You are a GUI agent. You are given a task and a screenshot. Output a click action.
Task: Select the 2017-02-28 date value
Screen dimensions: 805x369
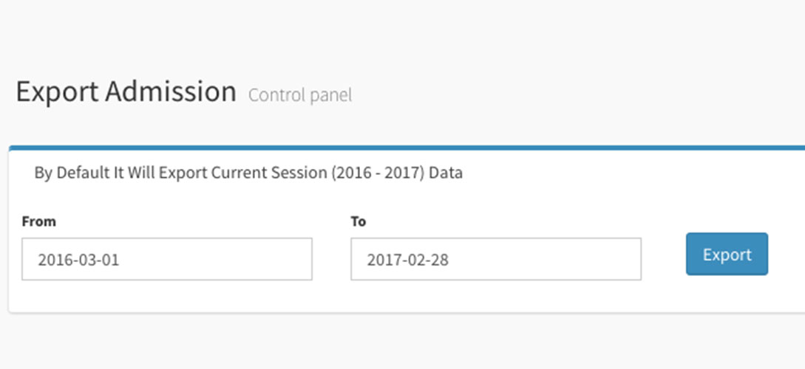pos(407,260)
